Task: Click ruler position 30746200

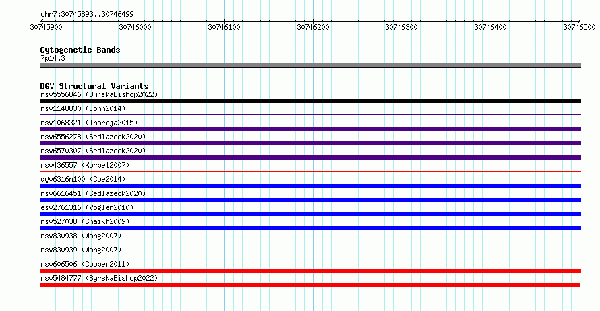Action: coord(313,27)
